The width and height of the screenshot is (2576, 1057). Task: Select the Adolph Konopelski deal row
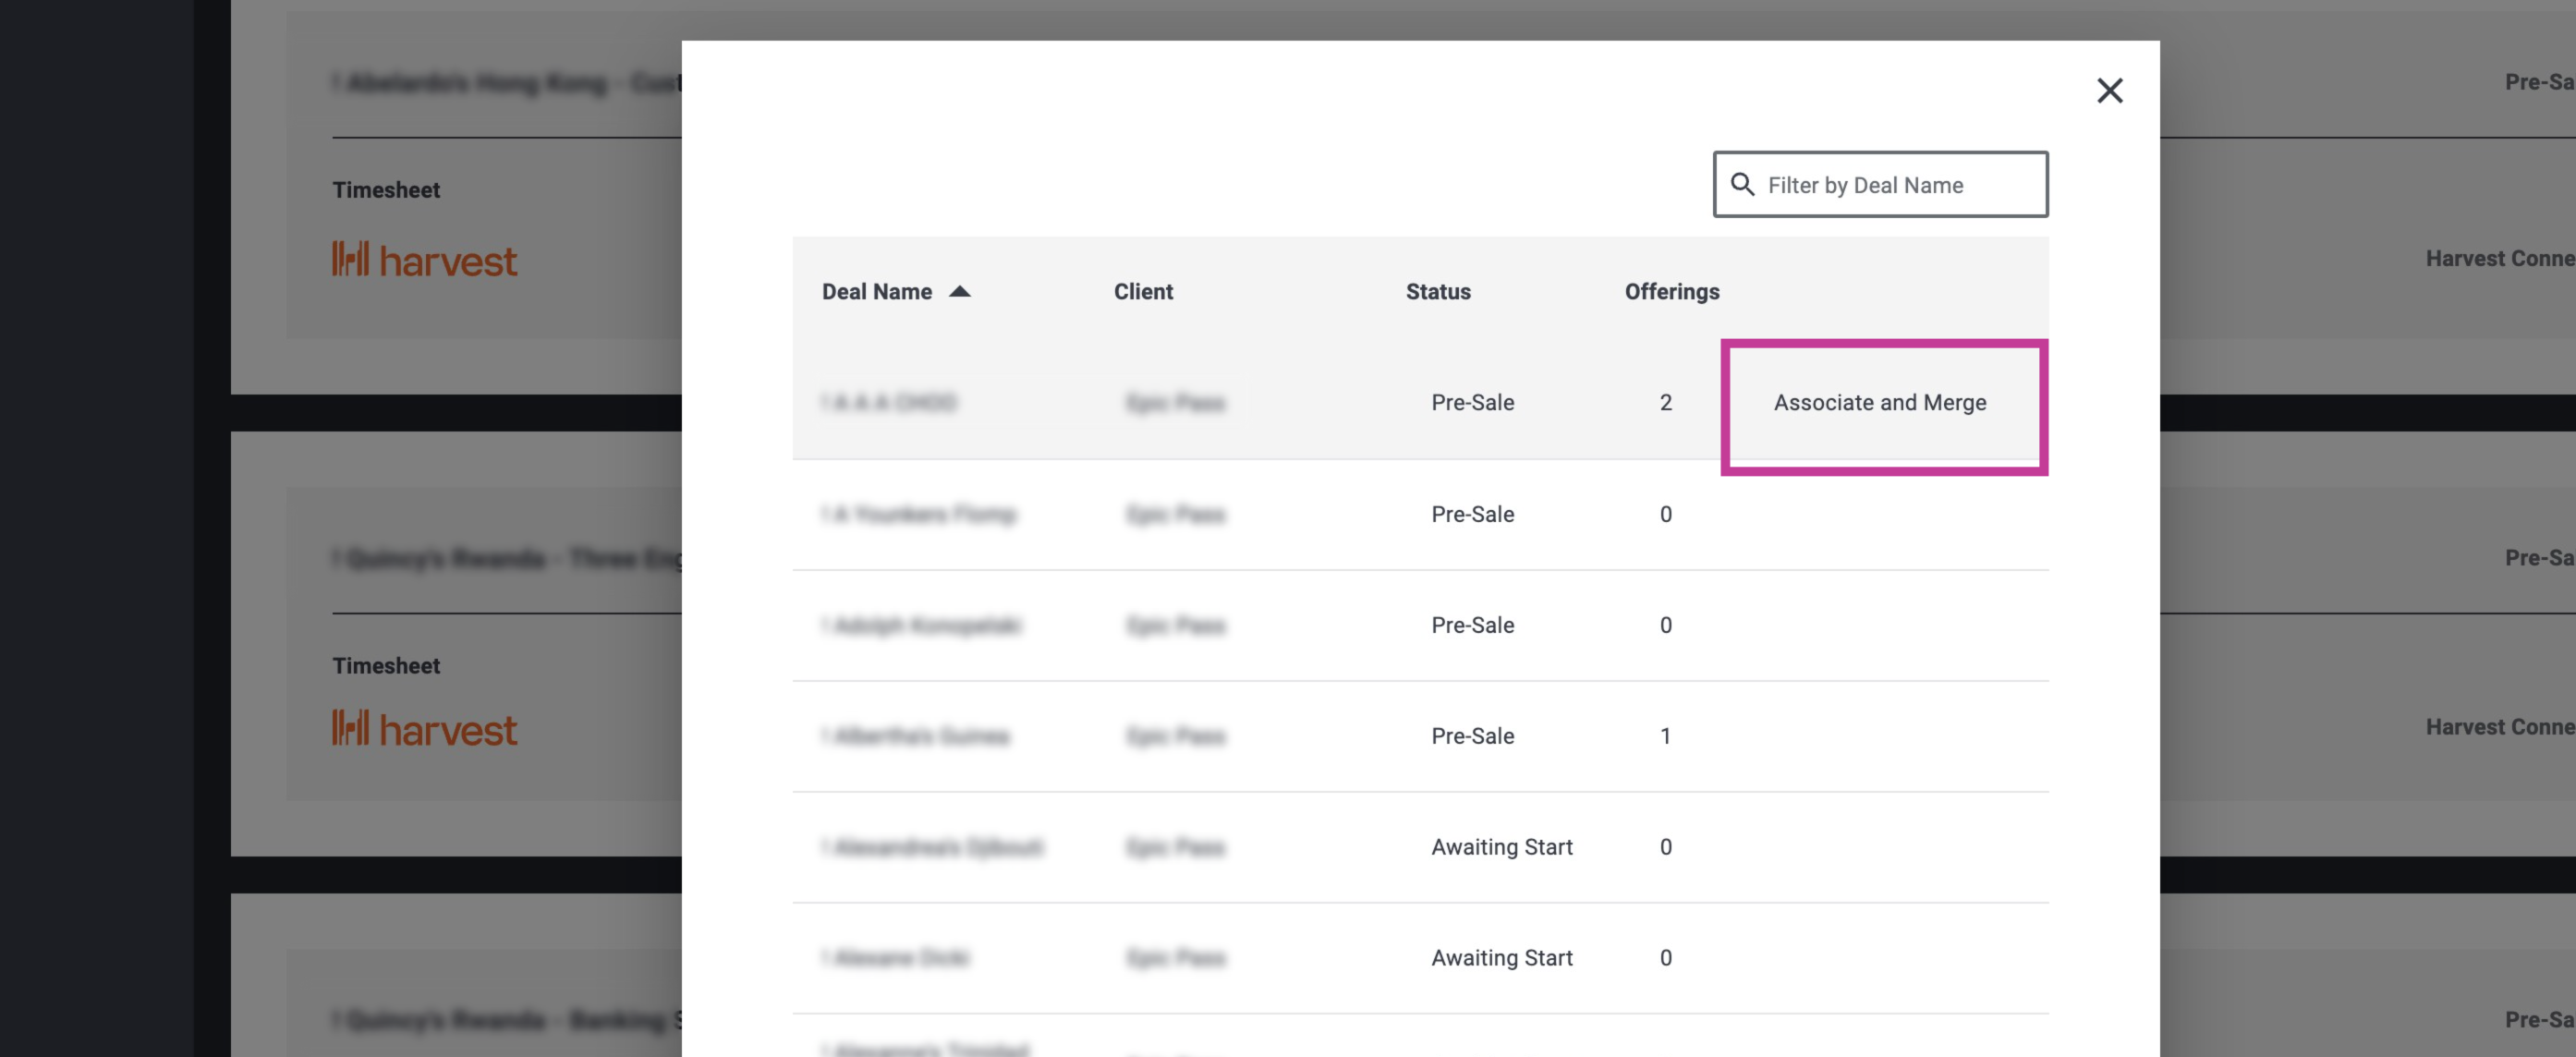point(1420,625)
